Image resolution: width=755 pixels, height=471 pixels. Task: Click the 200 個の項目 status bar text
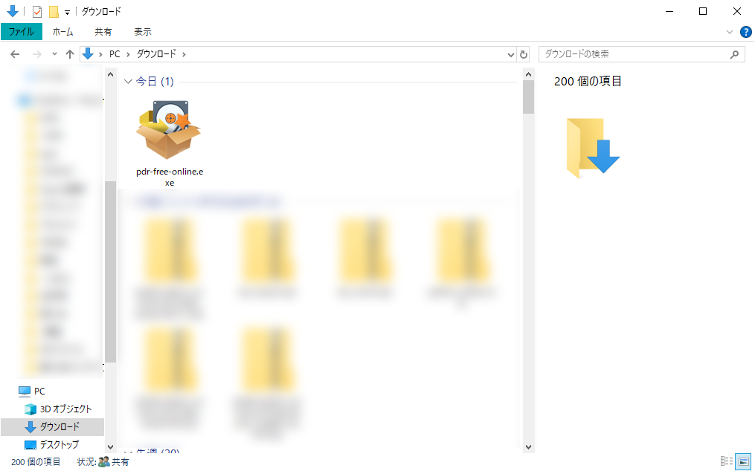click(x=36, y=462)
